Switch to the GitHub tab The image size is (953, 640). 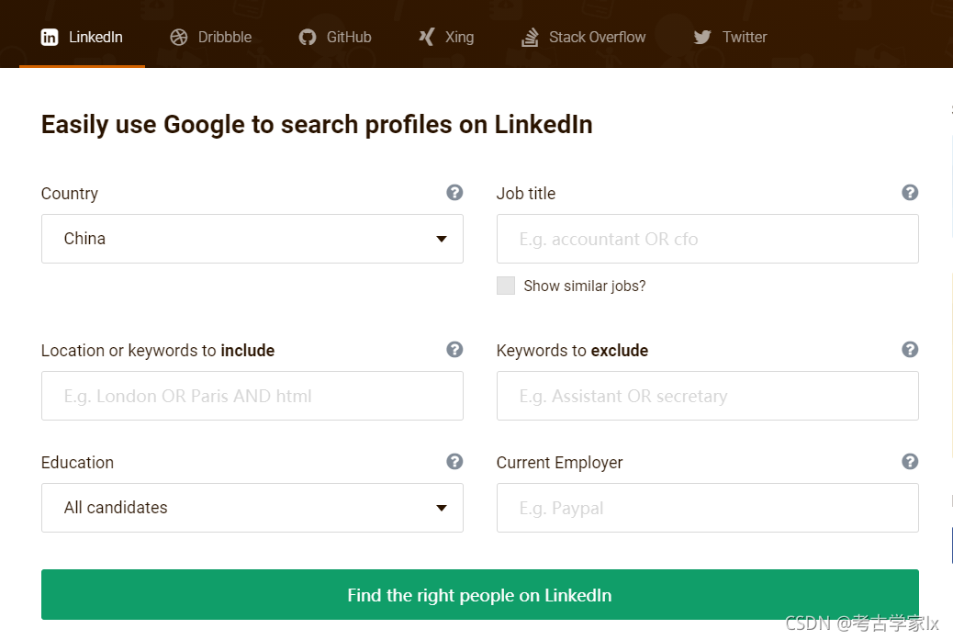click(335, 37)
